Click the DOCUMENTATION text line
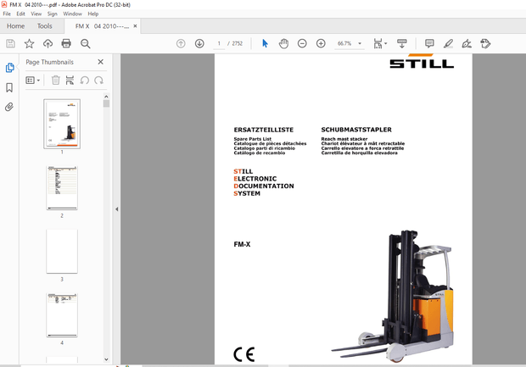Image resolution: width=526 pixels, height=367 pixels. (x=264, y=186)
